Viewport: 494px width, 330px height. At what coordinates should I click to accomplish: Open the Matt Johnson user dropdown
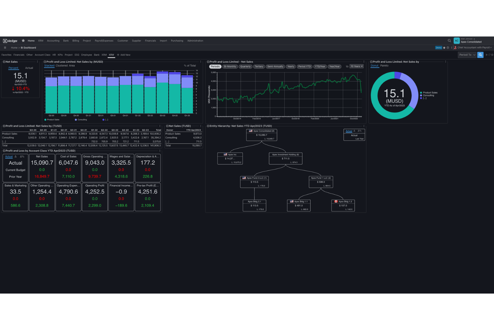[468, 39]
